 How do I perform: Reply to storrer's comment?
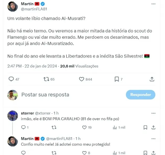point(23,127)
